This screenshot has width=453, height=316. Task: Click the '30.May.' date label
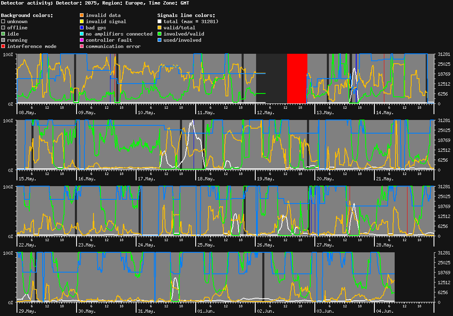[x=87, y=311]
